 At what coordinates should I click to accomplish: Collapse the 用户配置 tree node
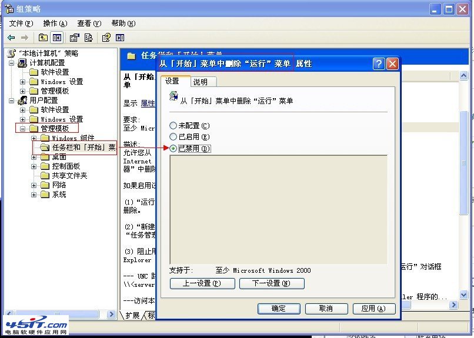tap(12, 101)
